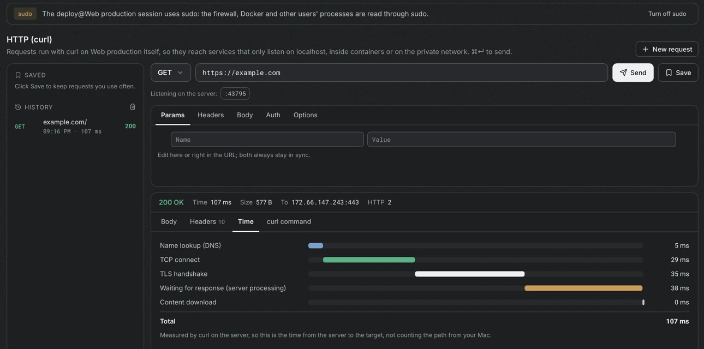This screenshot has width=704, height=349.
Task: Open the GET method dropdown
Action: coord(171,73)
